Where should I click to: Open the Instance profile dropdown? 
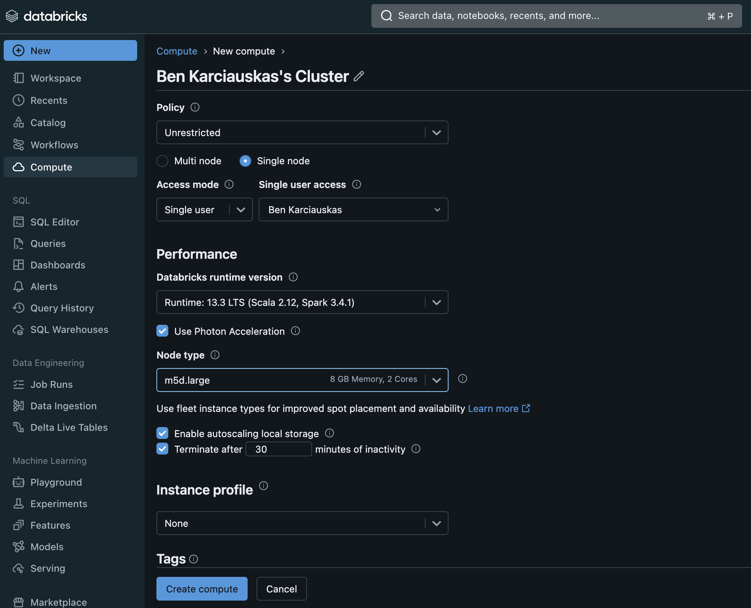tap(437, 523)
